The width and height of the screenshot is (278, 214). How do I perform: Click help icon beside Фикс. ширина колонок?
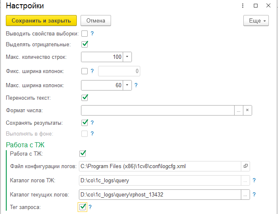click(x=92, y=71)
